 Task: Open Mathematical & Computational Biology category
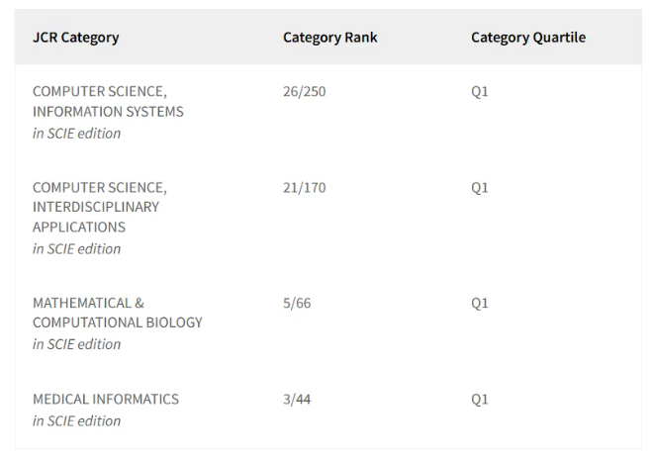coord(118,313)
